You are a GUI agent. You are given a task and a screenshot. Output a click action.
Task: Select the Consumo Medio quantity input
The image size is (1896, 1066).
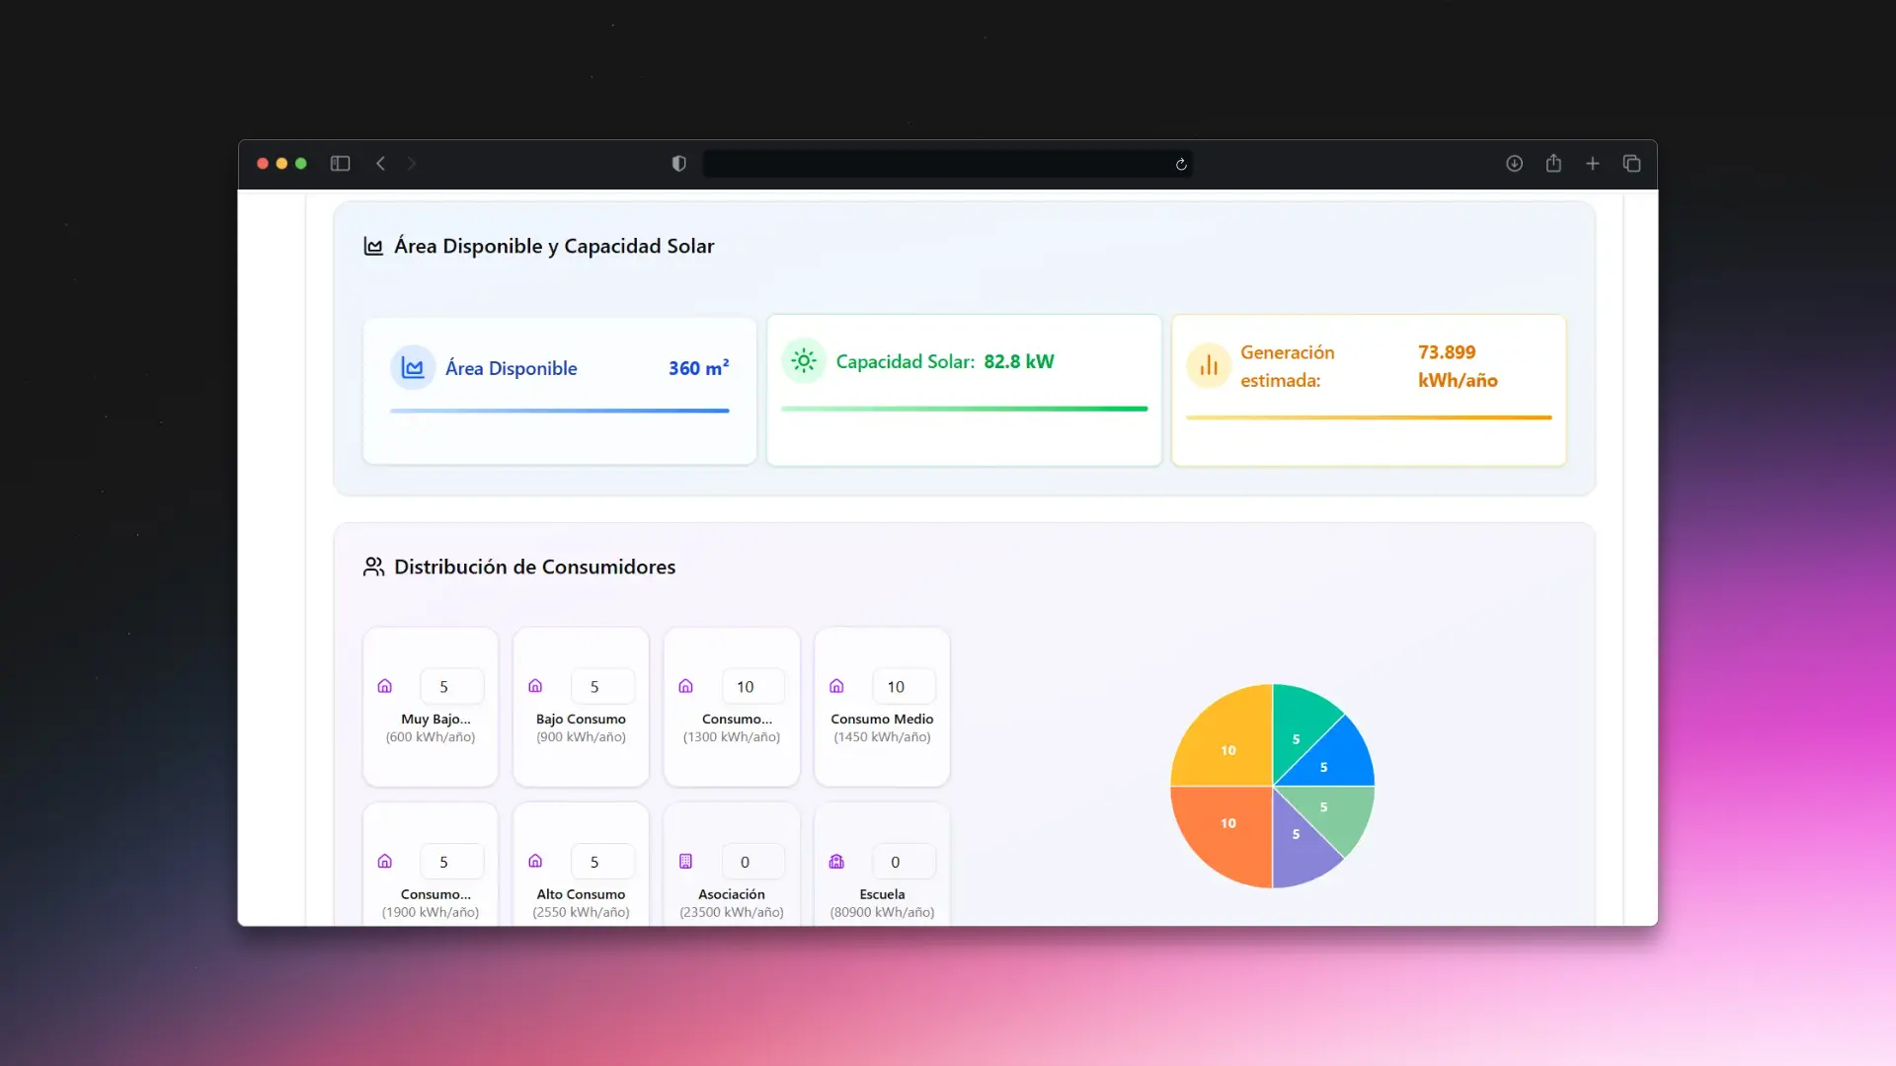coord(903,687)
